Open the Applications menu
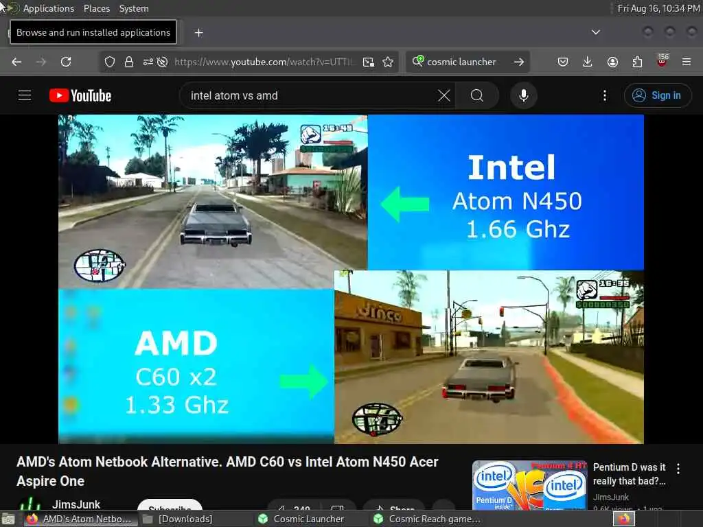This screenshot has height=527, width=703. tap(49, 8)
